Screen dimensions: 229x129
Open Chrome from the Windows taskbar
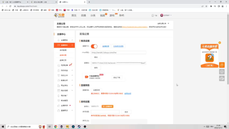pos(56,127)
